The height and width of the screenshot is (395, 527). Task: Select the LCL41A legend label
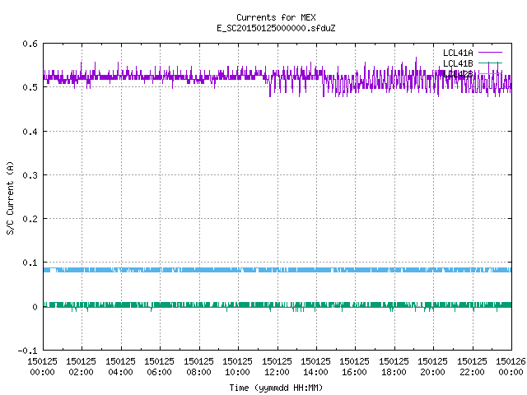tap(458, 53)
